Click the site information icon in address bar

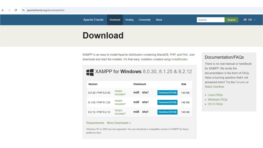pos(23,10)
